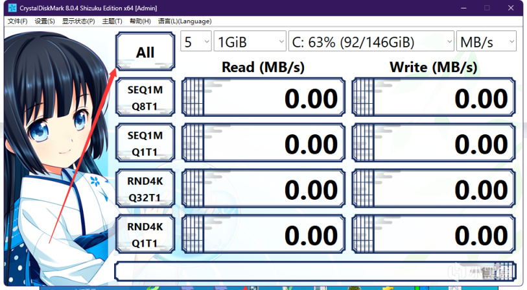Open the MB/s unit dropdown
527x290 pixels.
(486, 42)
